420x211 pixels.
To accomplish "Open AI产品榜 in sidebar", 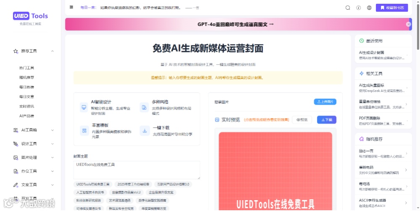I will pos(26,116).
